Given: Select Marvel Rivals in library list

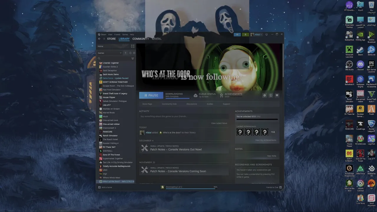Looking at the screenshot, I should click(x=109, y=113).
